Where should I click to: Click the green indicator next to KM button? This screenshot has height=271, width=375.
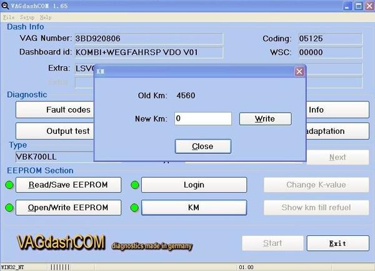(x=134, y=207)
